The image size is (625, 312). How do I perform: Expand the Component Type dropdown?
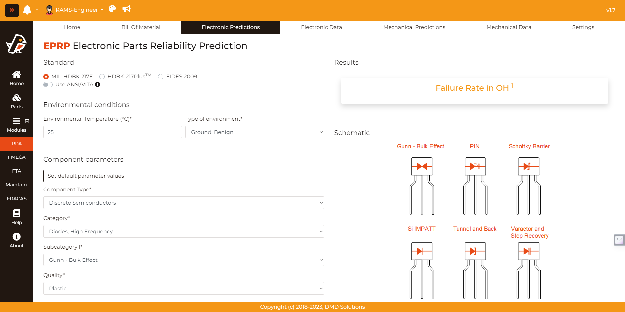pos(184,203)
